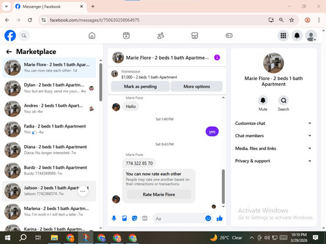Go to the Home feed icon
The height and width of the screenshot is (244, 326).
tap(92, 36)
